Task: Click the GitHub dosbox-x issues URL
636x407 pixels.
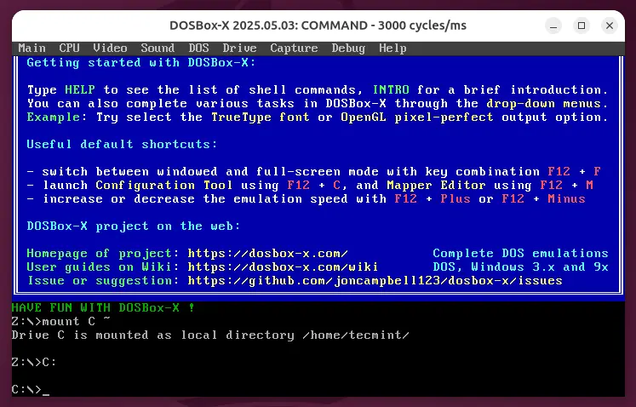Action: (x=375, y=280)
